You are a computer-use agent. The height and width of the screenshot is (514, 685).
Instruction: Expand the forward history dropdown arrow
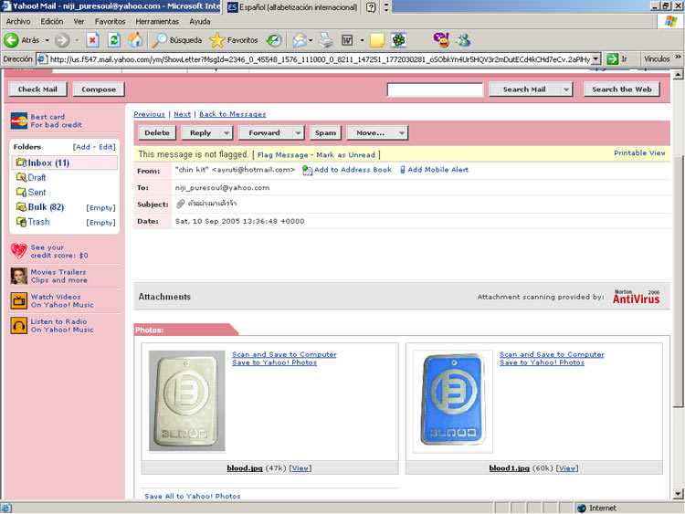coord(77,40)
